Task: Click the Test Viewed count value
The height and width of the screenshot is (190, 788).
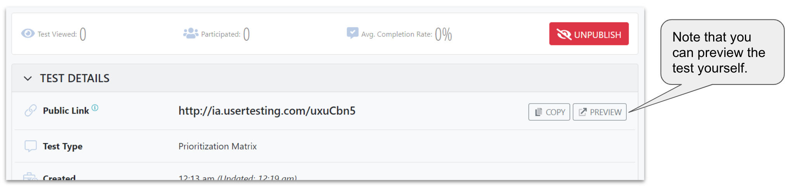Action: [83, 34]
